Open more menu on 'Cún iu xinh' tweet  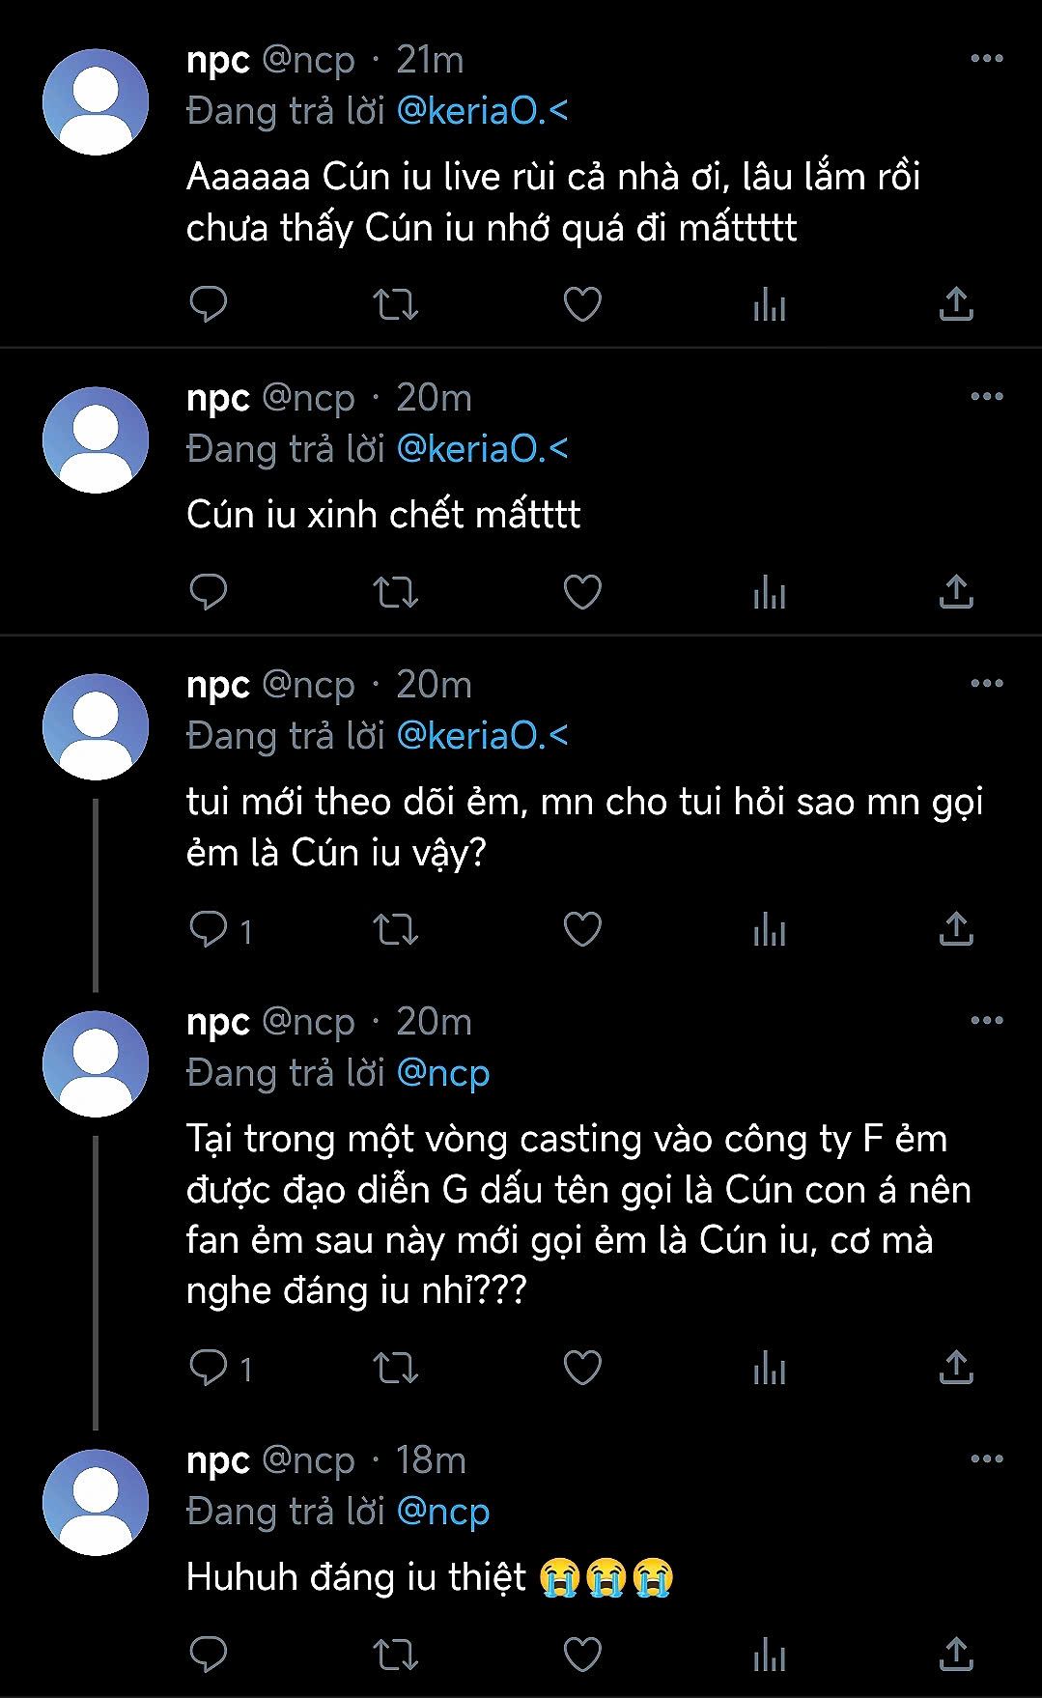click(x=986, y=396)
